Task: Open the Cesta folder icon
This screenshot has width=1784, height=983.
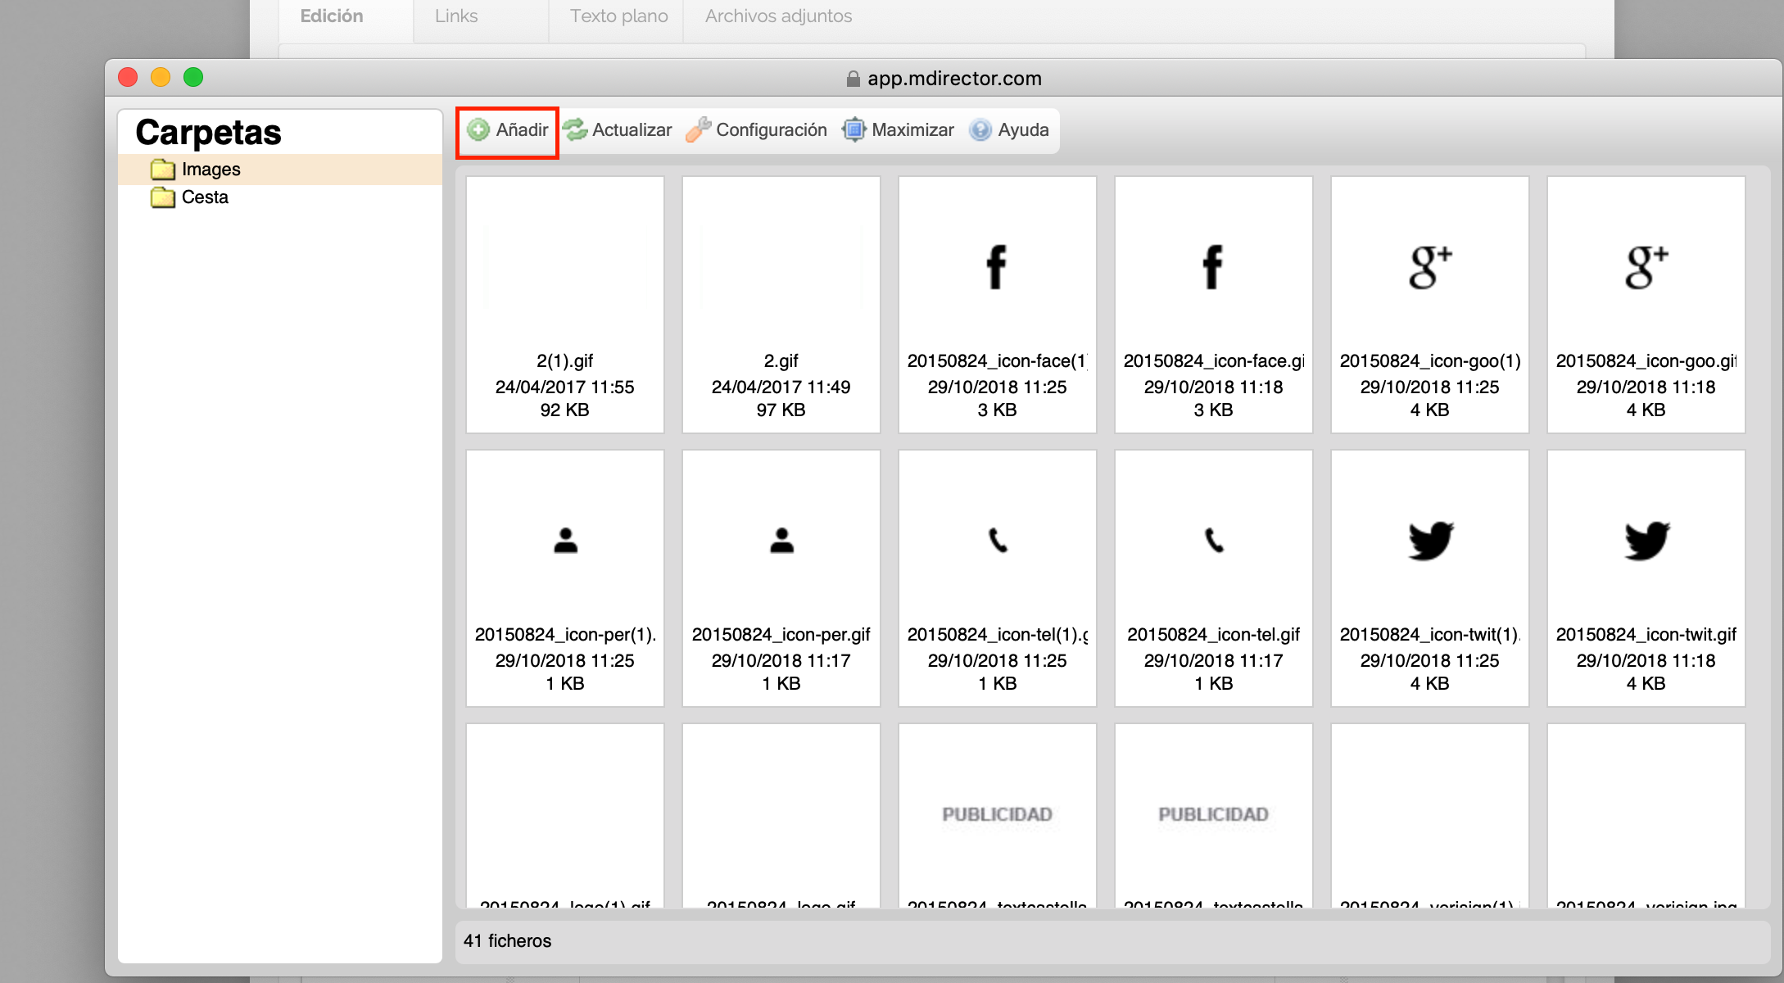Action: coord(163,197)
